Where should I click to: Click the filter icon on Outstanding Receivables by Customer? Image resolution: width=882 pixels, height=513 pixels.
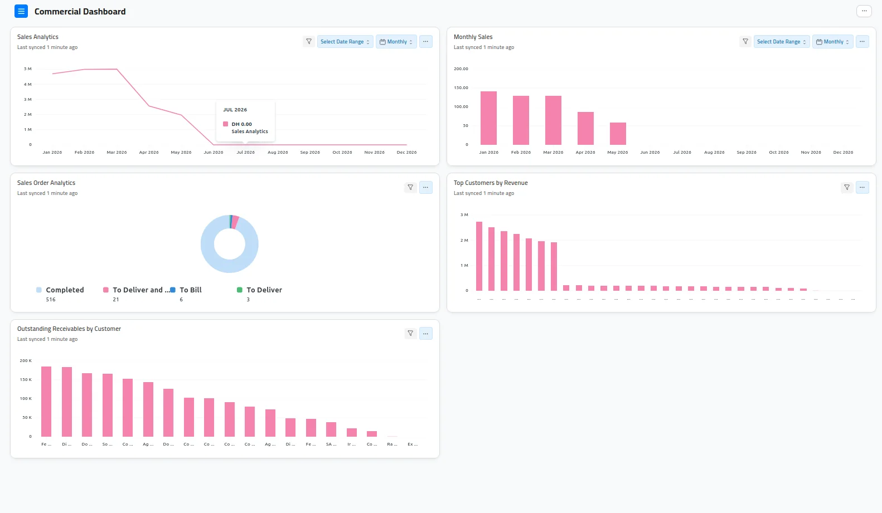coord(410,334)
